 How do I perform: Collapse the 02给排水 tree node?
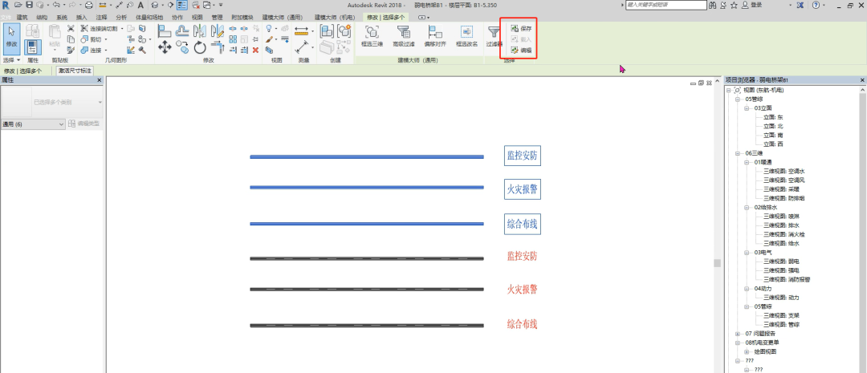(747, 207)
